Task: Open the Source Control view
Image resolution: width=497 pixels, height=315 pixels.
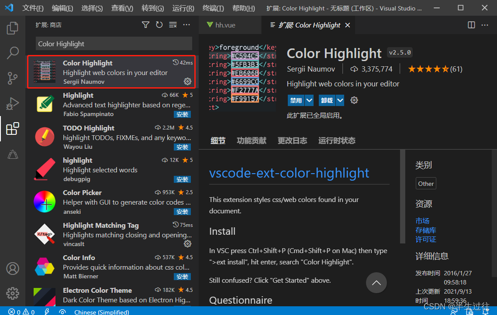Action: coord(13,78)
